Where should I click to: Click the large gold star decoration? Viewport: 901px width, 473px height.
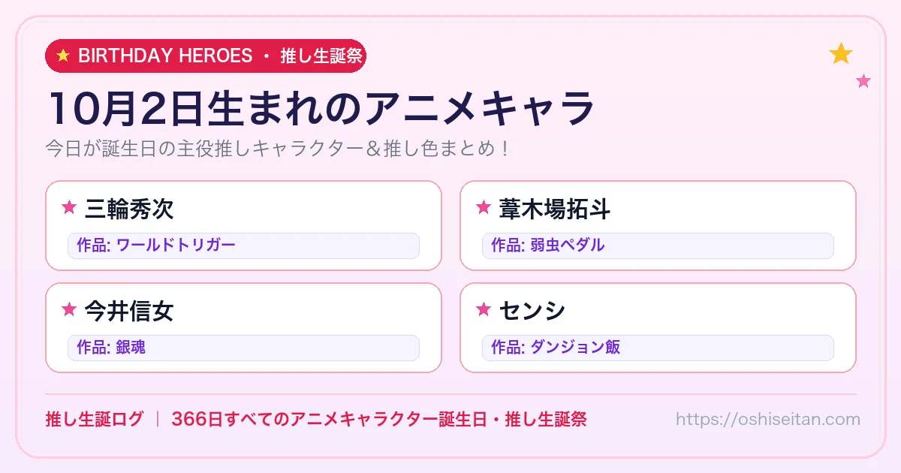841,54
